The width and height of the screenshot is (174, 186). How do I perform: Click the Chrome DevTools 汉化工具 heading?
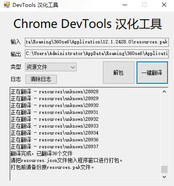pos(87,24)
